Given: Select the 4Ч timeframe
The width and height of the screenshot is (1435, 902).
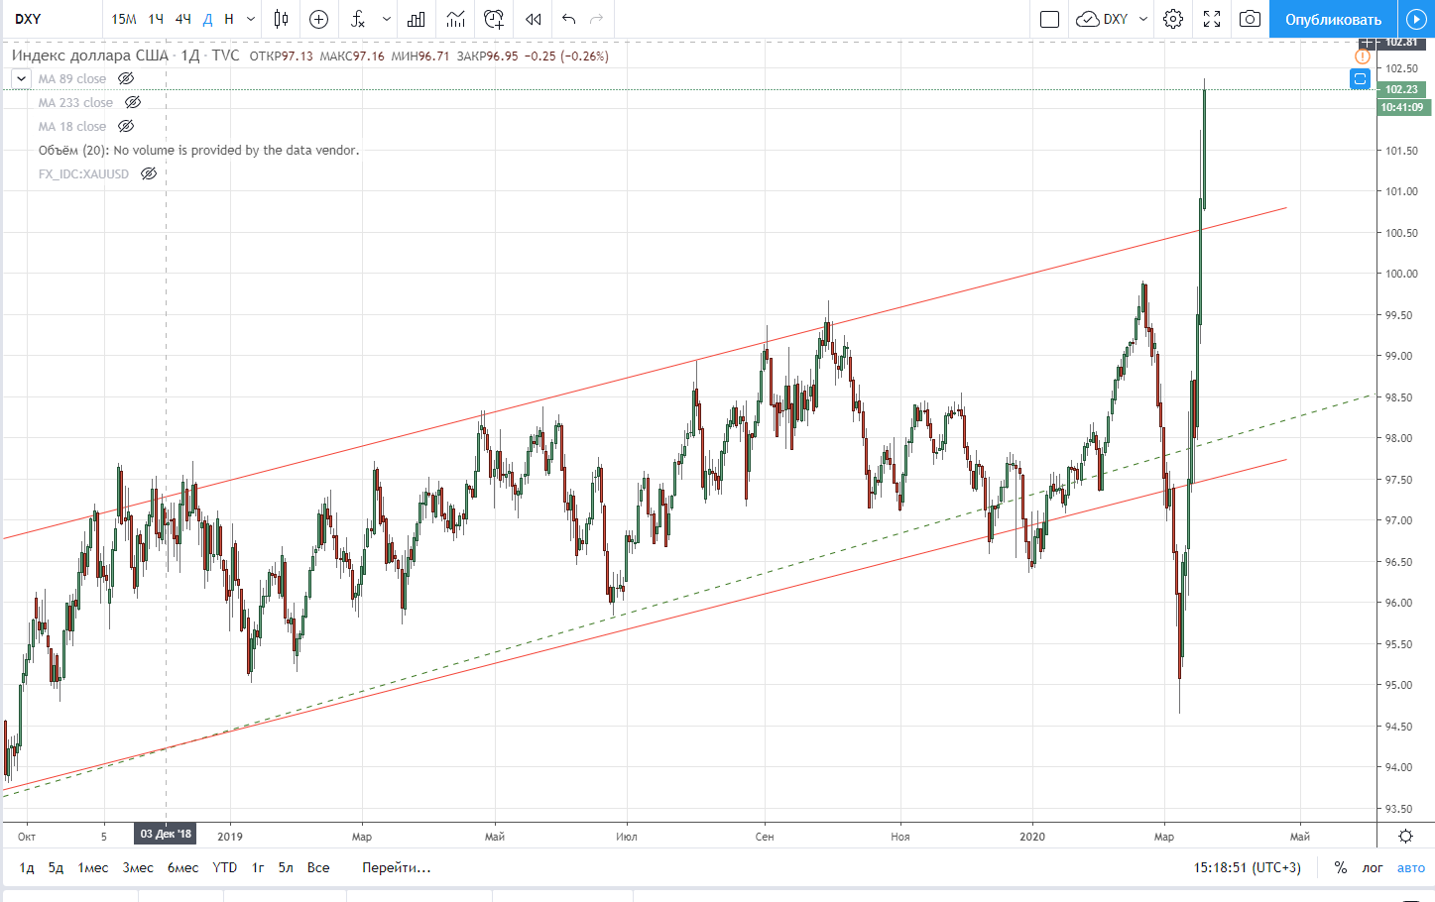Looking at the screenshot, I should (x=182, y=19).
